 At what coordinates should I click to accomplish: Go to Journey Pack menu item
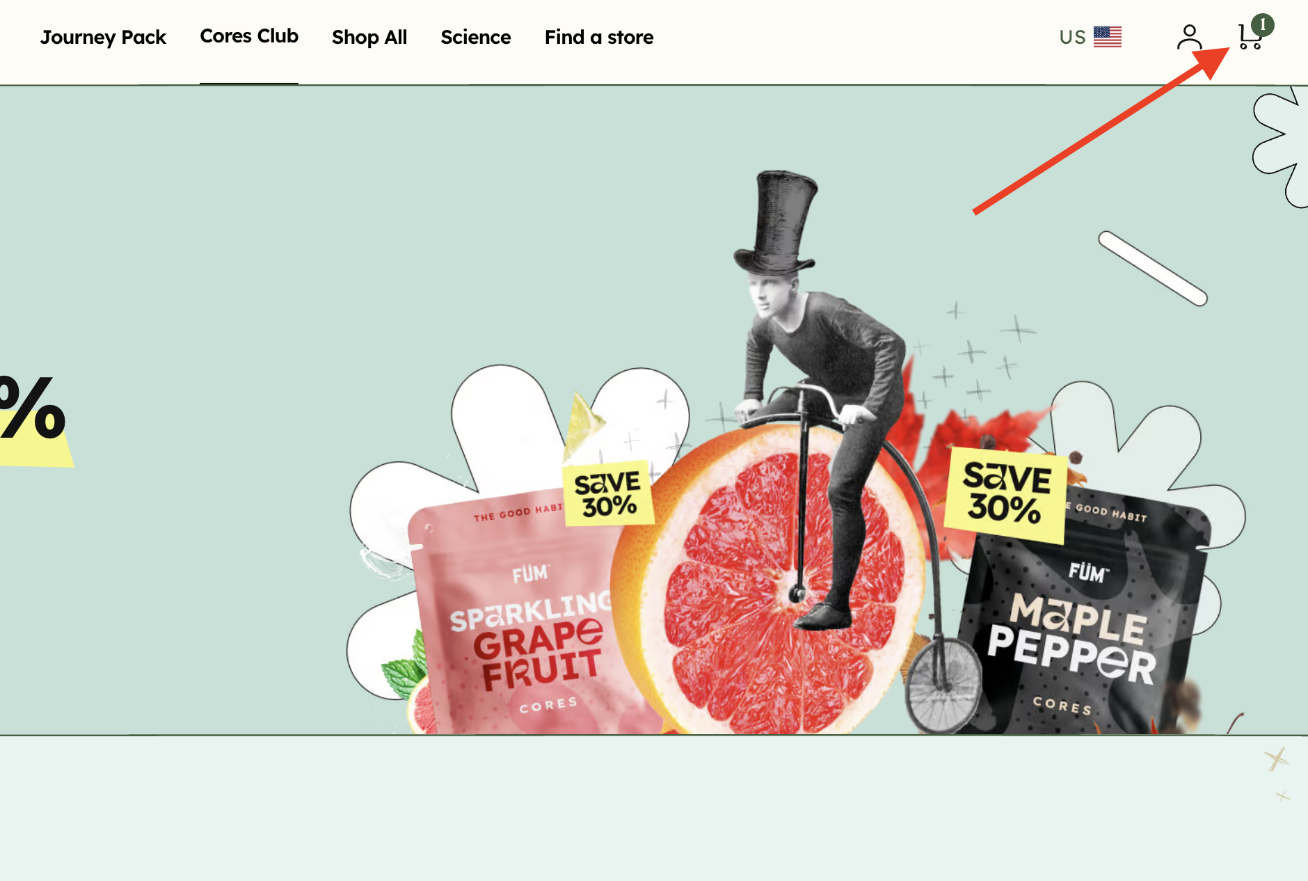pyautogui.click(x=103, y=37)
